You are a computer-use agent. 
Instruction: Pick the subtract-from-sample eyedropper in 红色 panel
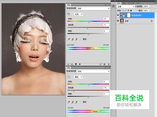(x=76, y=39)
